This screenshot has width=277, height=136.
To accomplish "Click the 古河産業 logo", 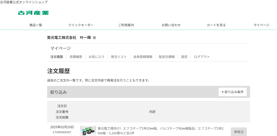I will tap(33, 13).
